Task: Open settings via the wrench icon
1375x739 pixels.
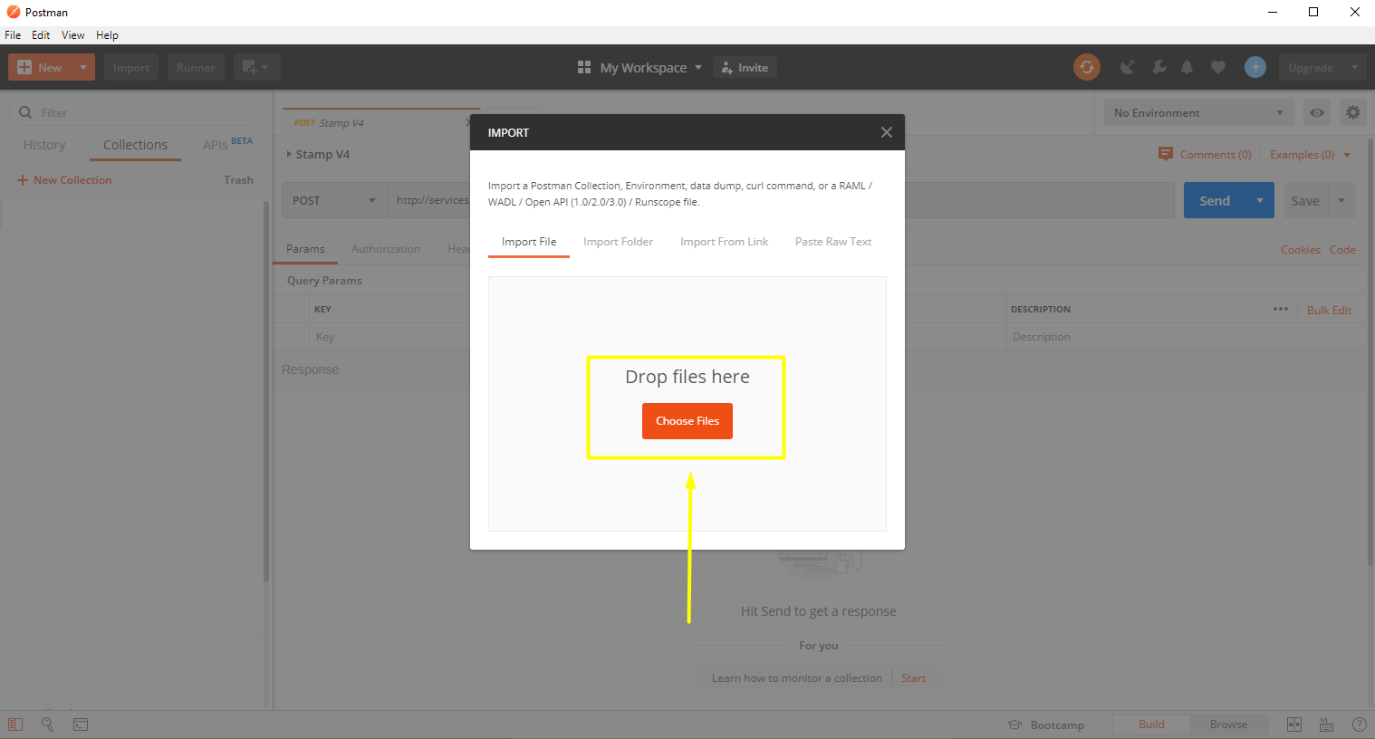Action: [1159, 66]
